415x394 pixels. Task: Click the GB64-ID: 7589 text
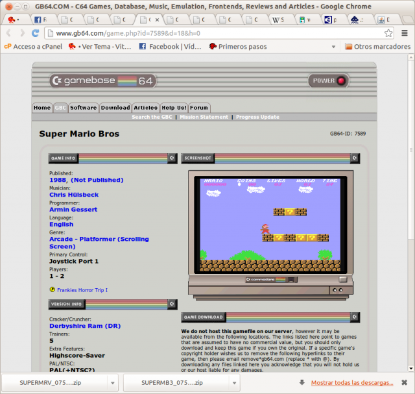point(348,134)
